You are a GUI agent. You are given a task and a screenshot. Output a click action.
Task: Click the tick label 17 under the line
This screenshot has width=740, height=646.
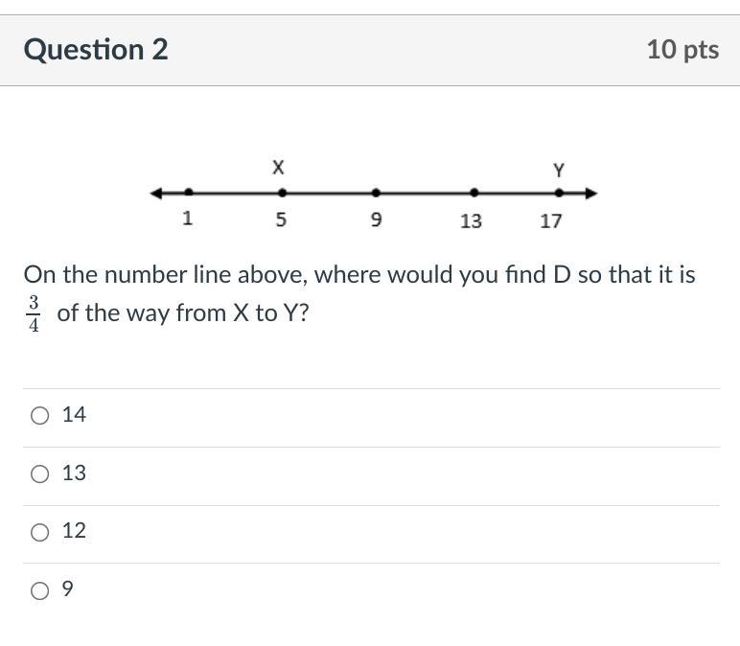tap(550, 221)
